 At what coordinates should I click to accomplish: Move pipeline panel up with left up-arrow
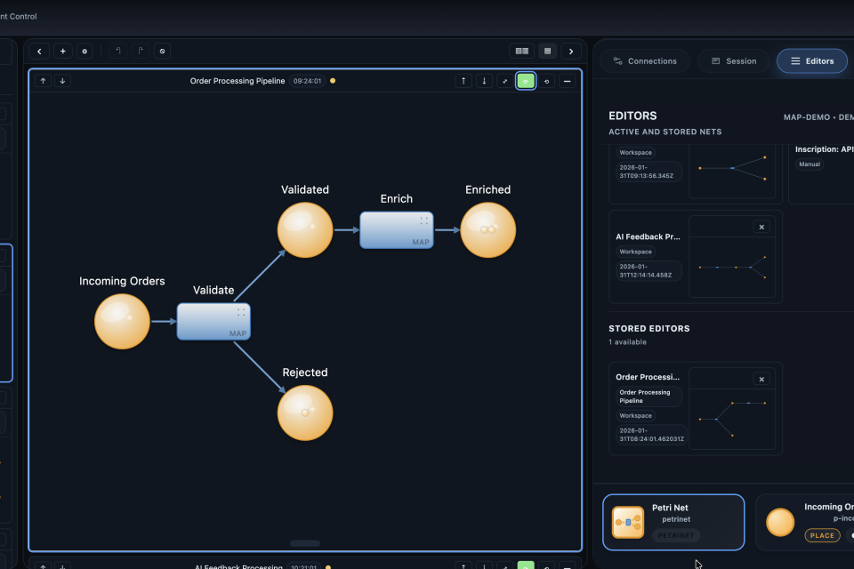(43, 81)
